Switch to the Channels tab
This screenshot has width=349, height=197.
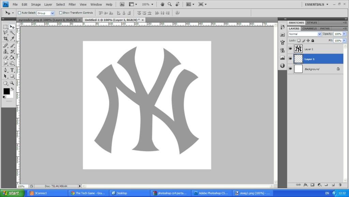click(x=309, y=29)
